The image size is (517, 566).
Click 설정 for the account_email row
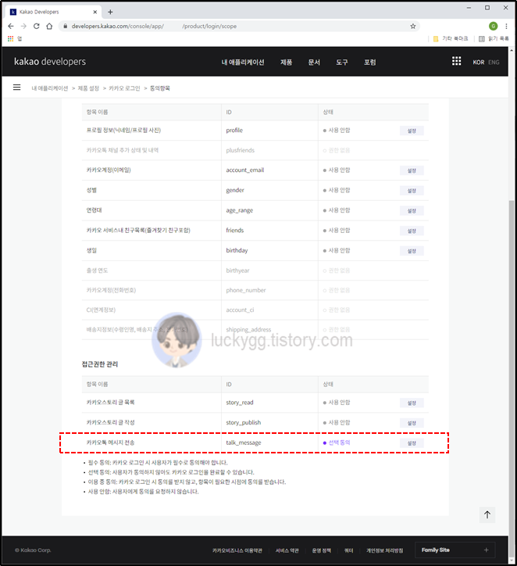412,170
